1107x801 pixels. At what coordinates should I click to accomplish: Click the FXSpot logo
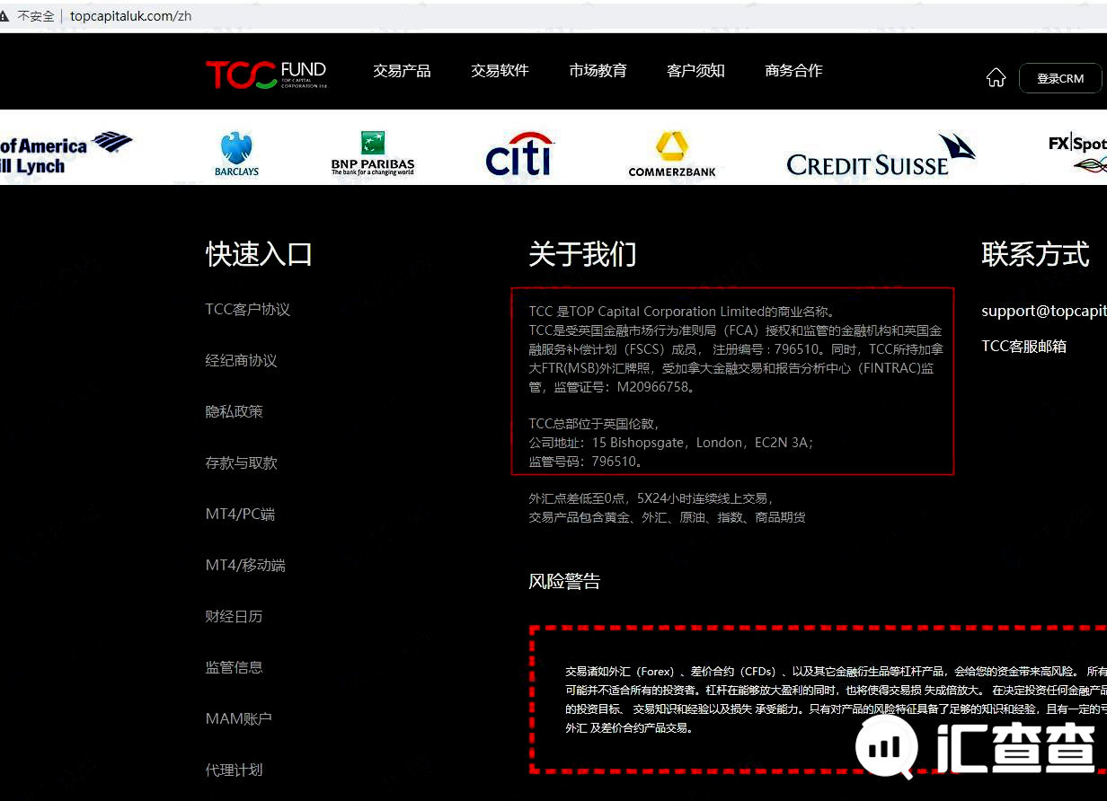(1077, 154)
